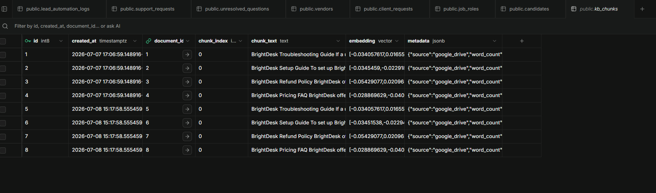Click the search magnifier icon in filter bar
Screen dimensions: 656x193
click(5, 26)
